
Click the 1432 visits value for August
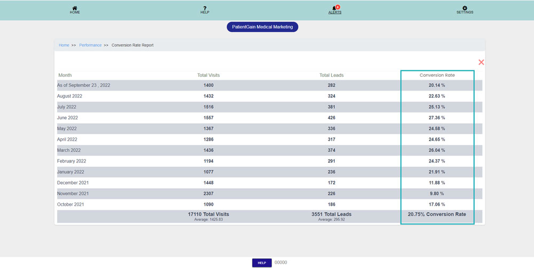(x=208, y=96)
